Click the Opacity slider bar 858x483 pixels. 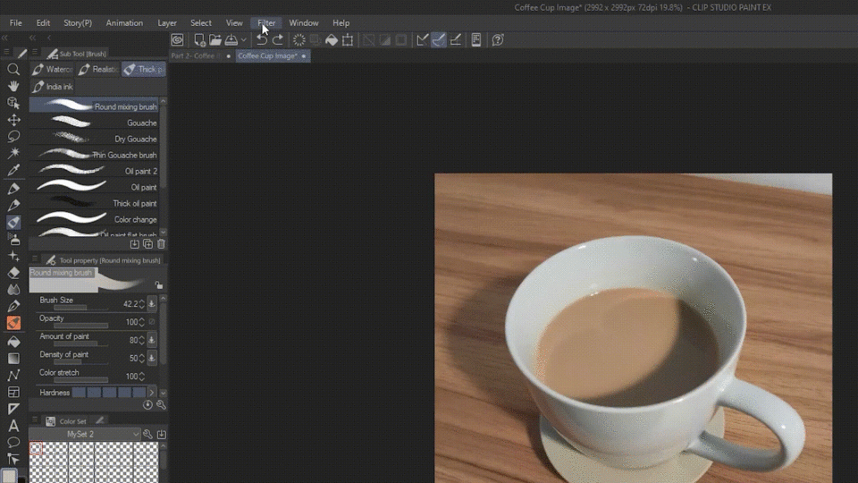point(80,326)
